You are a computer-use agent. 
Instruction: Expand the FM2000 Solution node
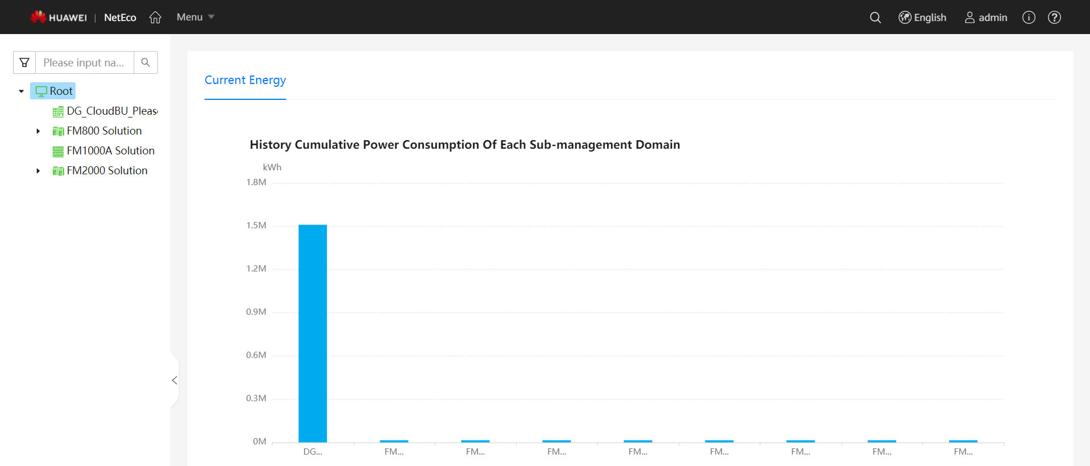pyautogui.click(x=38, y=171)
